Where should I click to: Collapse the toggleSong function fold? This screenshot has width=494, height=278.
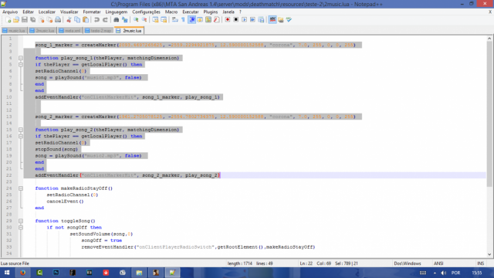click(21, 221)
